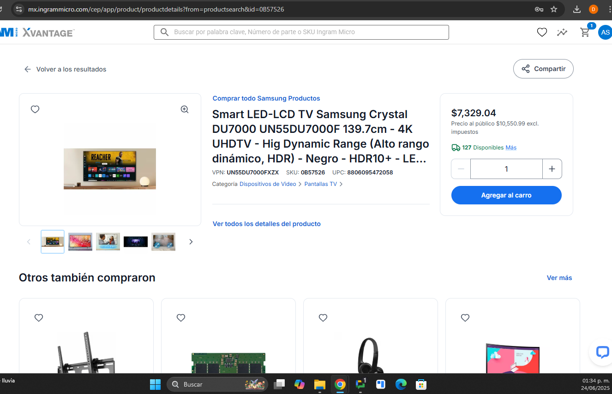Open Ver todos los detalles del producto
The height and width of the screenshot is (394, 612).
[x=266, y=224]
